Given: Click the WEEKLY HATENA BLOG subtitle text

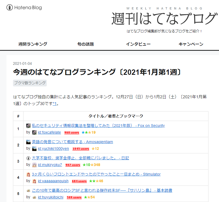Looking at the screenshot, I should [x=164, y=8].
